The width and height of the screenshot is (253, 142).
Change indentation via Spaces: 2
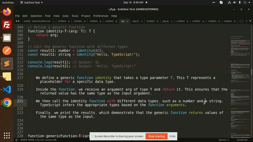tap(224, 140)
